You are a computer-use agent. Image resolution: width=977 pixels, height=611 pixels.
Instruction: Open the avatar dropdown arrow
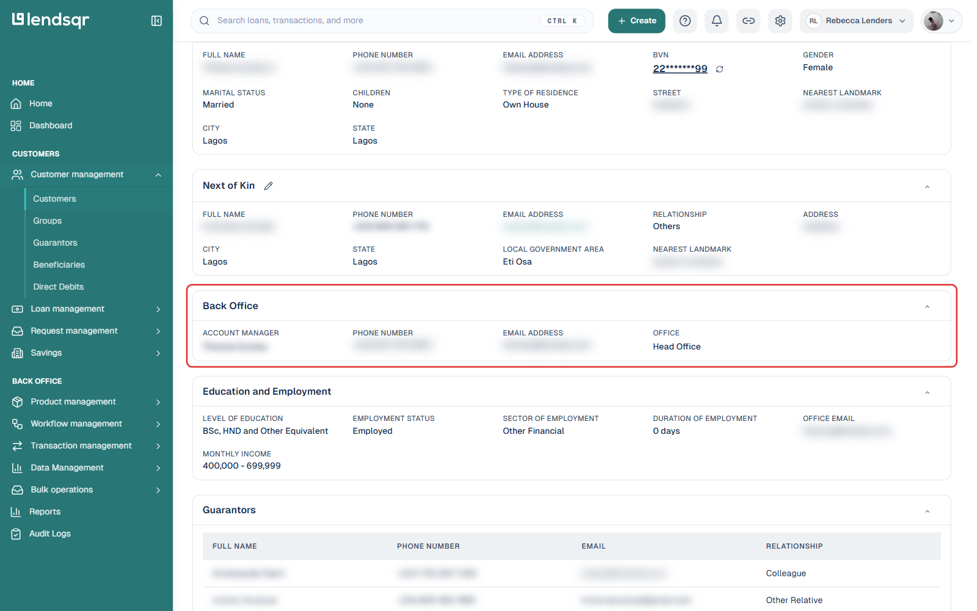[x=951, y=21]
